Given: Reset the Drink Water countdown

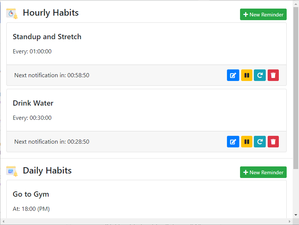Looking at the screenshot, I should coord(260,142).
